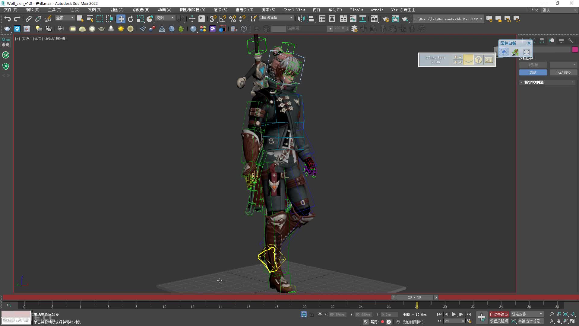Choose the Rectangular Selection Region tool
Viewport: 579px width, 326px height.
tap(100, 19)
